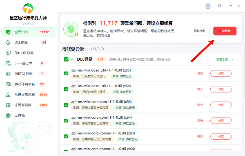Click the 9414 badge on 系统异常修复
Viewport: 245px width, 156px height.
[x=43, y=95]
